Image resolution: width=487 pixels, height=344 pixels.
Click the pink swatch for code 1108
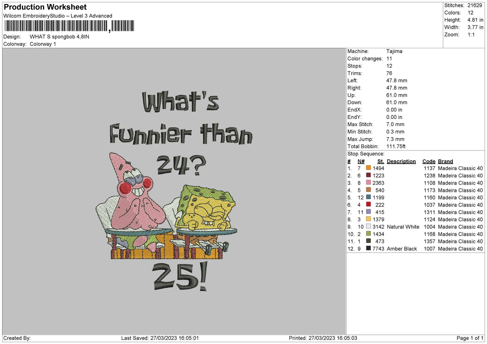pos(368,183)
